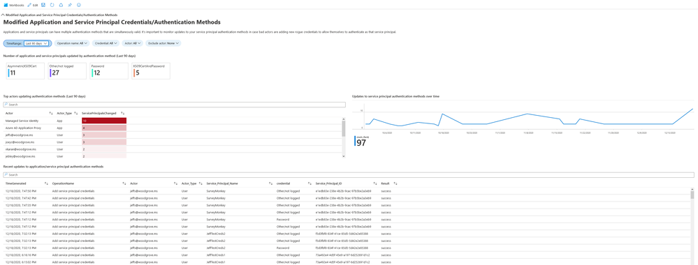Sort by ServicePrincipalsChanged column icon
The width and height of the screenshot is (698, 265).
123,114
